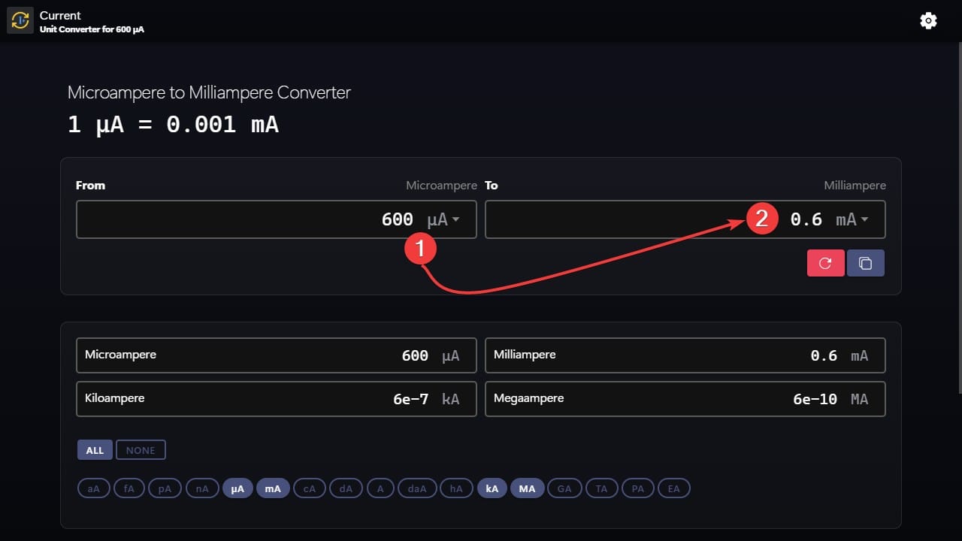This screenshot has width=962, height=541.
Task: Enable the EA unit chip
Action: click(673, 488)
